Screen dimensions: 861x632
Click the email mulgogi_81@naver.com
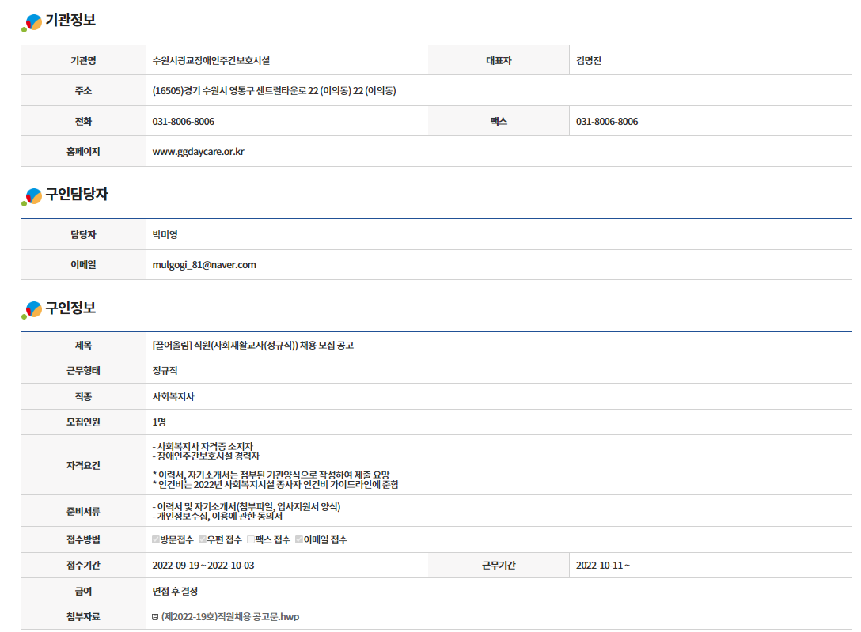tap(204, 265)
